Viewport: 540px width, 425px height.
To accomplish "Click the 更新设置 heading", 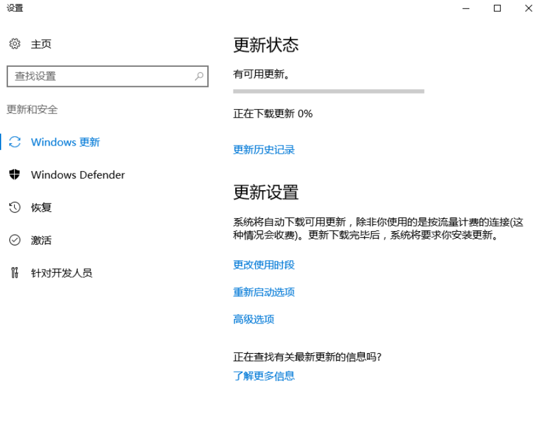I will 266,192.
